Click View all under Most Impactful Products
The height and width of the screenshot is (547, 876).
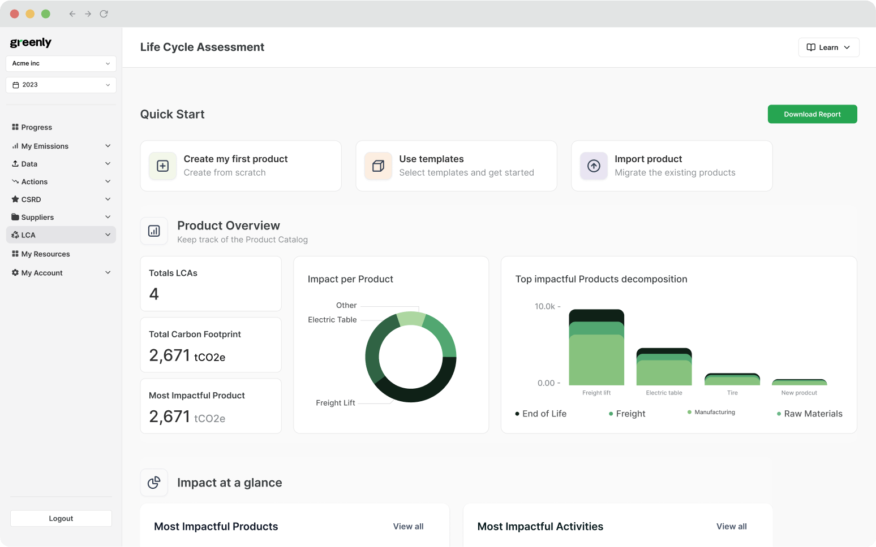click(408, 526)
